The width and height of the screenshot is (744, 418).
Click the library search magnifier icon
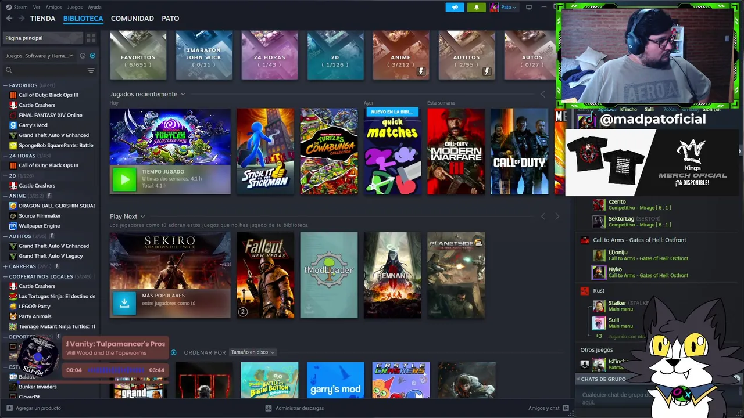pos(9,70)
